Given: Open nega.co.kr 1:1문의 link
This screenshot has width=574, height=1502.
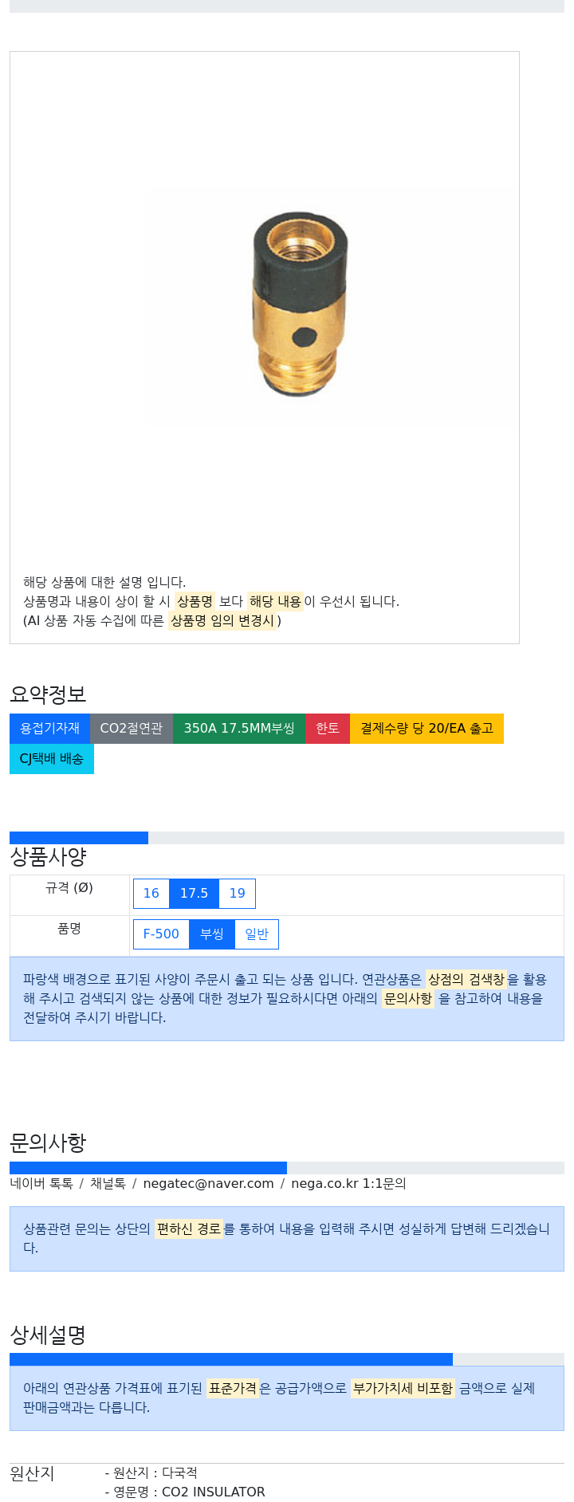Looking at the screenshot, I should tap(348, 1184).
